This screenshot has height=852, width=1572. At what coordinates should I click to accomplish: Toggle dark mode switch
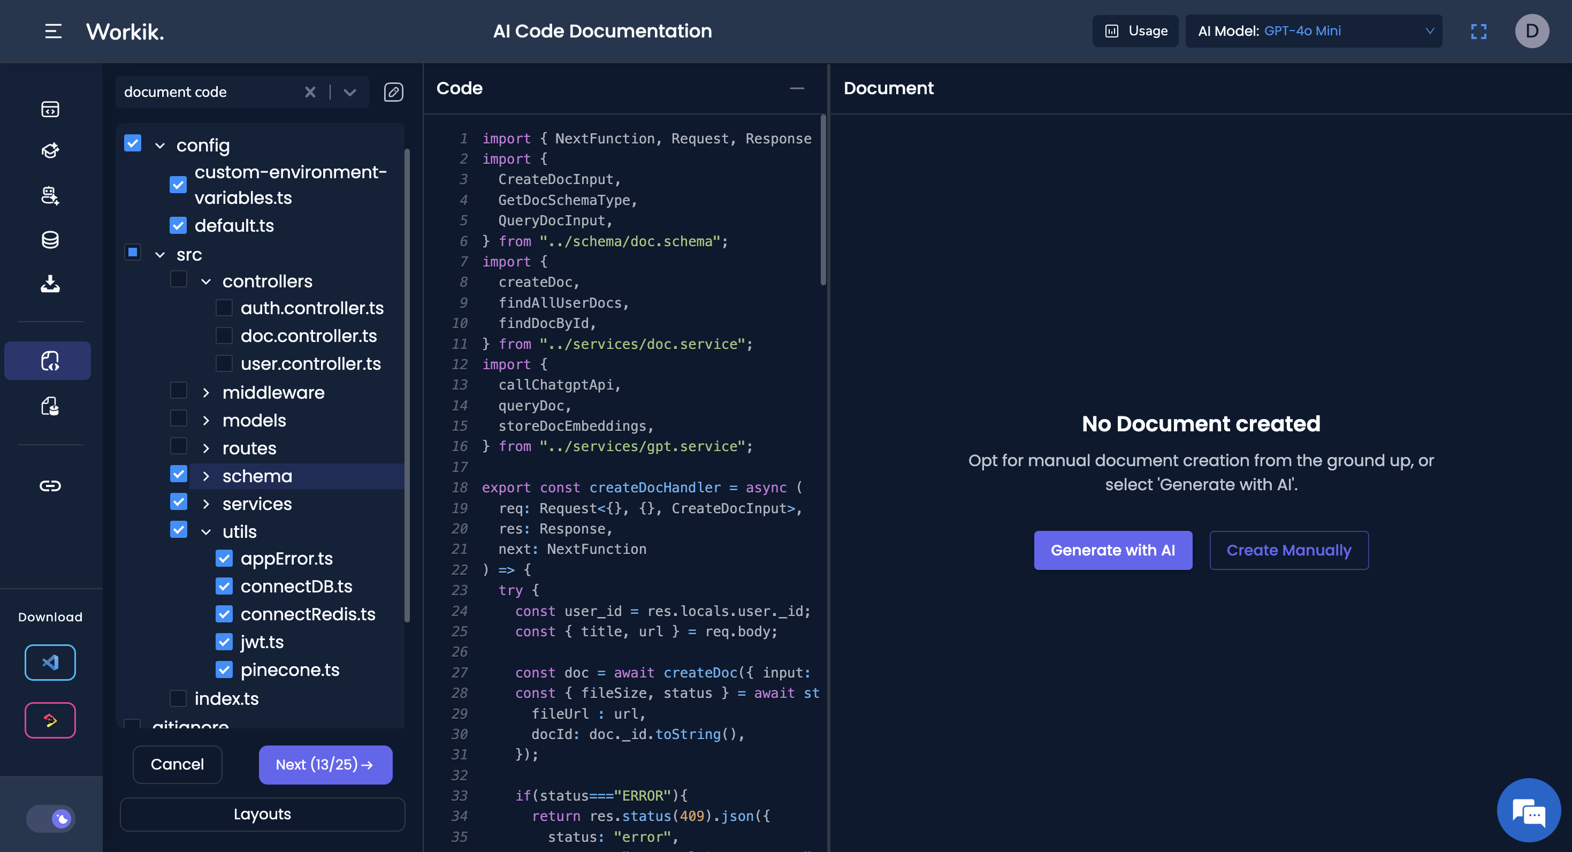pos(51,818)
